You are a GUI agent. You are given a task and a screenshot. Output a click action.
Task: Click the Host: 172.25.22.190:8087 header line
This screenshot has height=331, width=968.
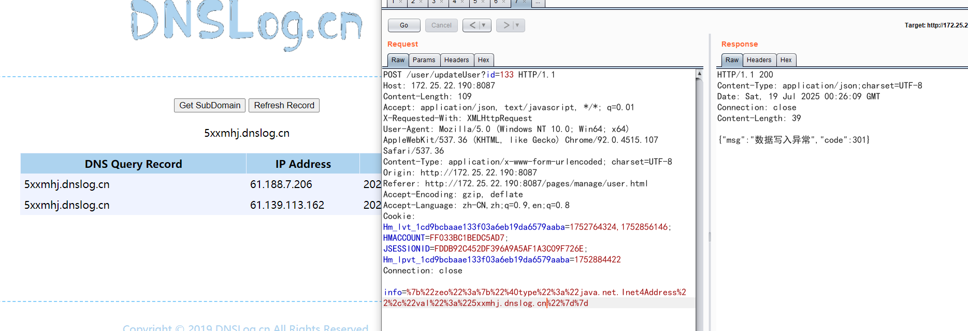coord(439,85)
